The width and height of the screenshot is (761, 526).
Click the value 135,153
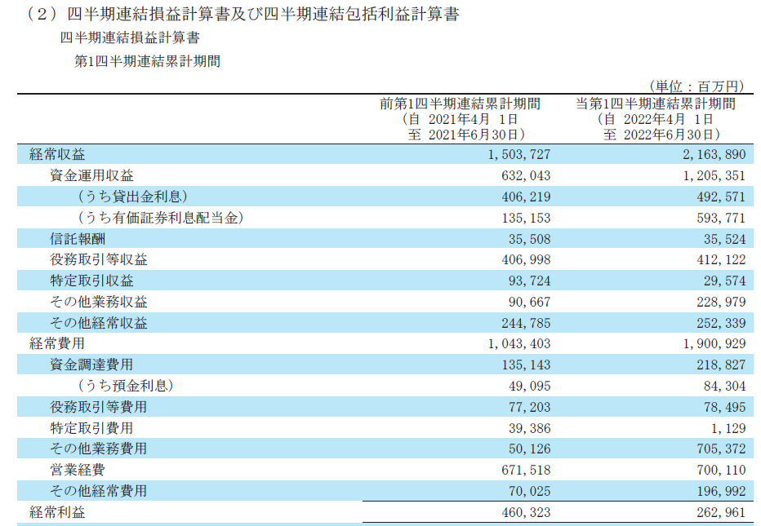tap(526, 219)
